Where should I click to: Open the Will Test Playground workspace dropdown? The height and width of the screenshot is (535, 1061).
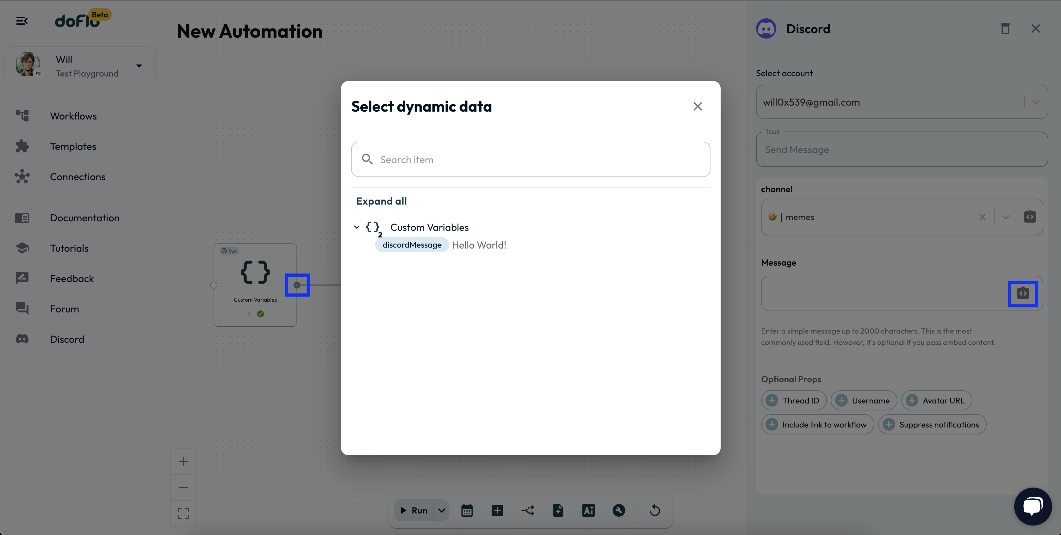139,66
